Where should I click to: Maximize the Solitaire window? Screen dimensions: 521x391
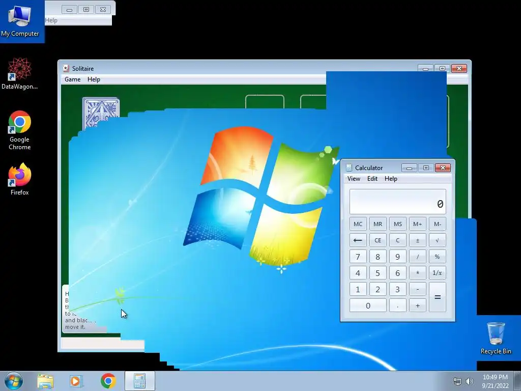pyautogui.click(x=442, y=69)
